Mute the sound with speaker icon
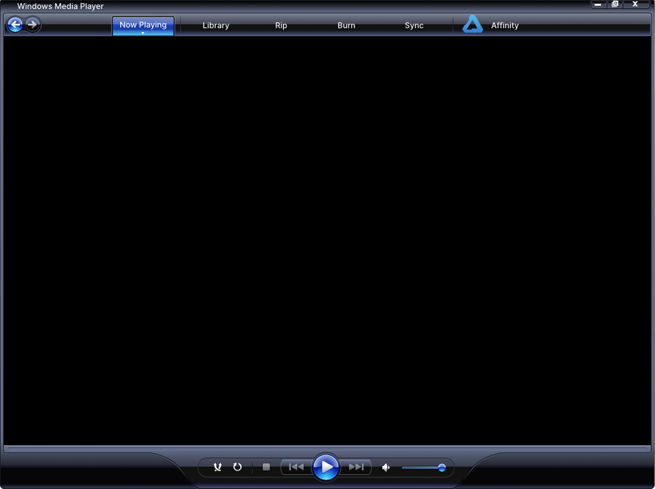Viewport: 655px width, 489px height. click(x=386, y=467)
